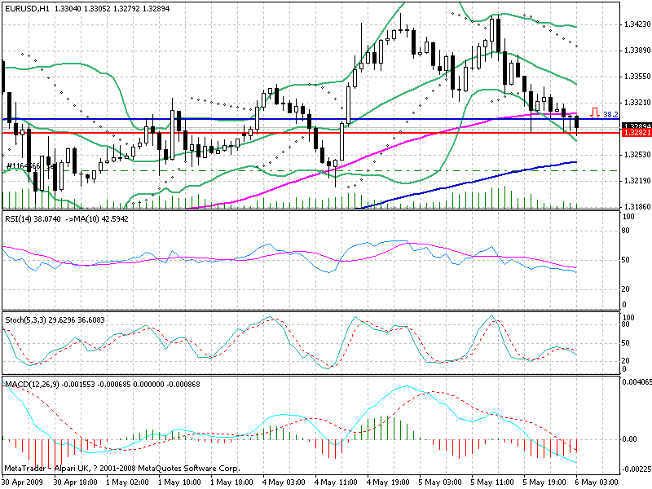Click the 1 May 10:00 time label
652x489 pixels.
pyautogui.click(x=179, y=482)
